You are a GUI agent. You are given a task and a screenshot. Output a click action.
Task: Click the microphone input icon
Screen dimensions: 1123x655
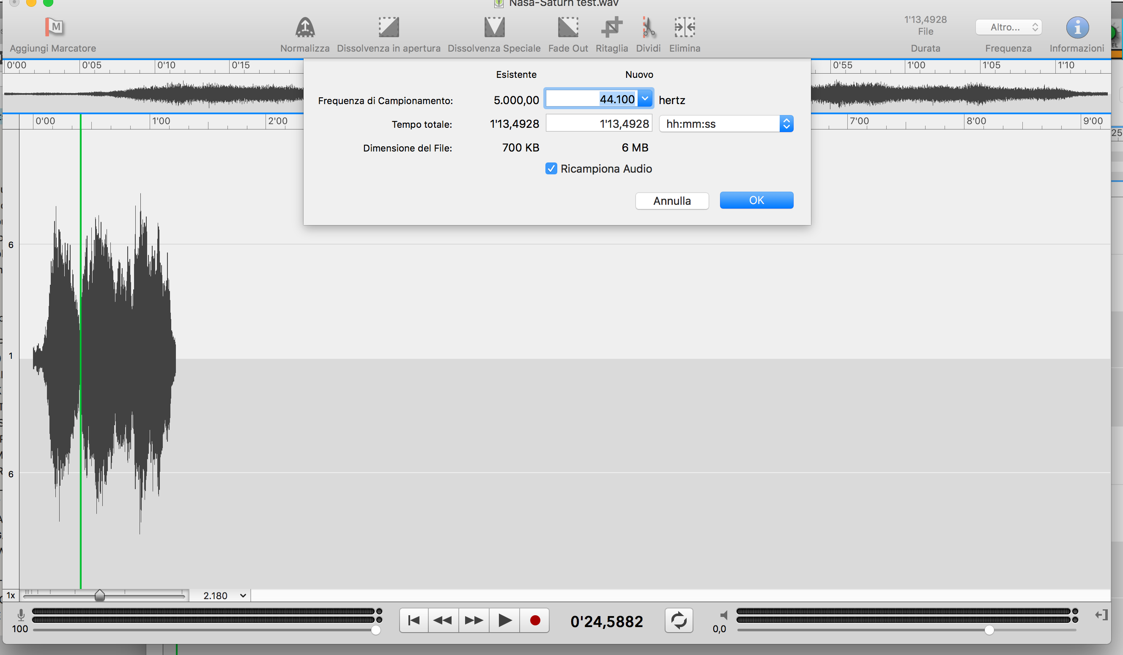coord(21,615)
